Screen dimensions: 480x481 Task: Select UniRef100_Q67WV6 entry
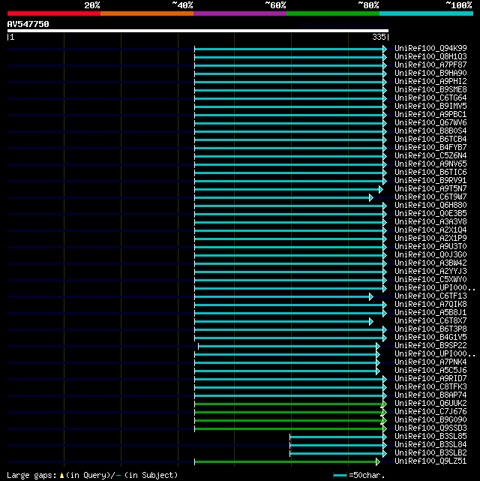(x=430, y=123)
